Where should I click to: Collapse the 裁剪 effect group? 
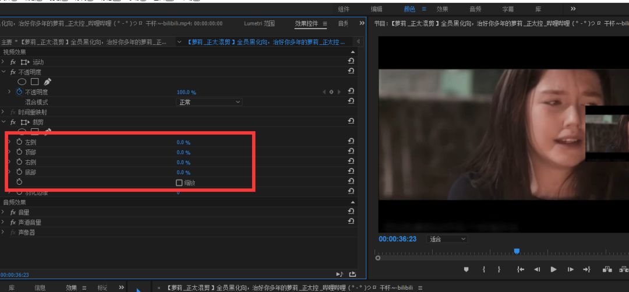tap(3, 122)
